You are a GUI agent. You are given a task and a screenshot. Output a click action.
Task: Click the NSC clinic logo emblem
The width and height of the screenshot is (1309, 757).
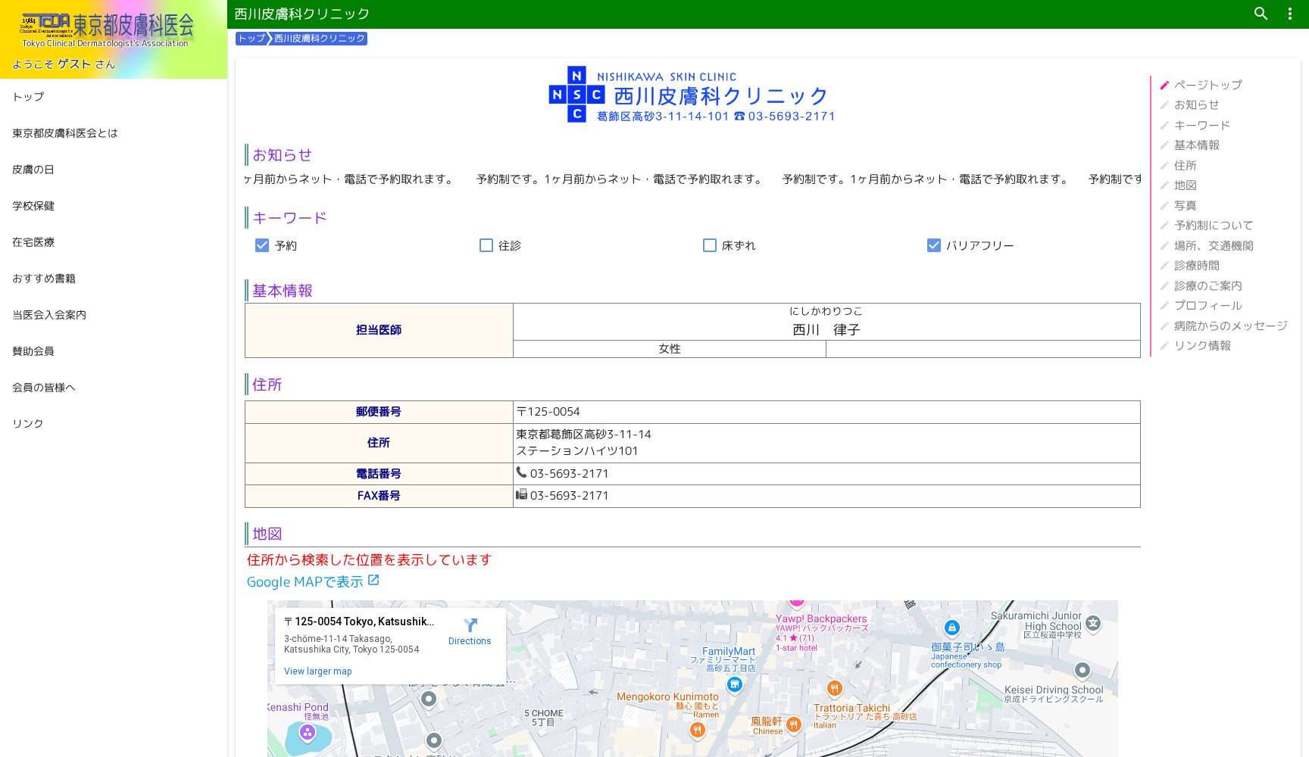coord(577,95)
